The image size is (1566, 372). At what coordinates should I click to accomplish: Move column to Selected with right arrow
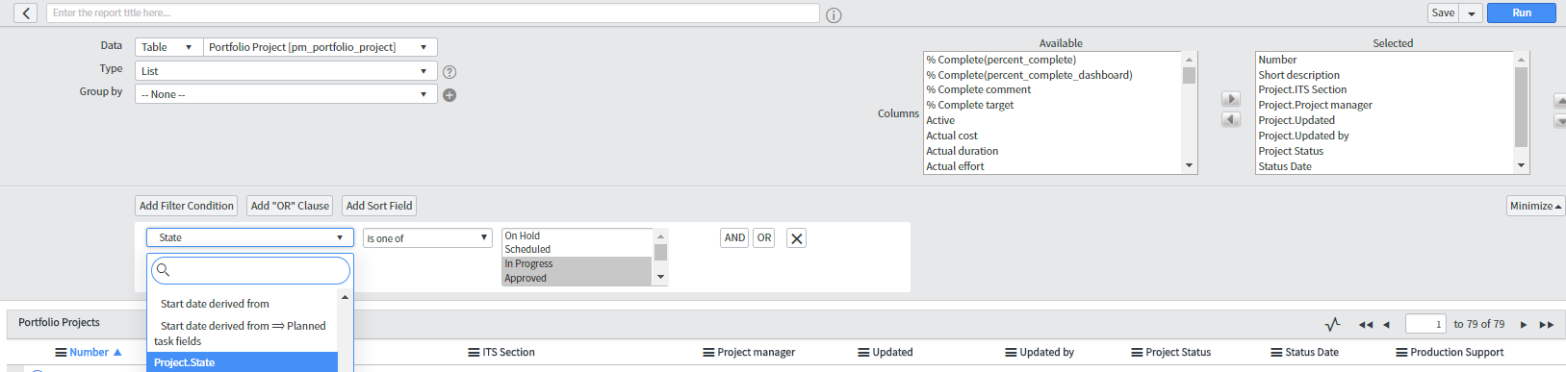[x=1231, y=99]
